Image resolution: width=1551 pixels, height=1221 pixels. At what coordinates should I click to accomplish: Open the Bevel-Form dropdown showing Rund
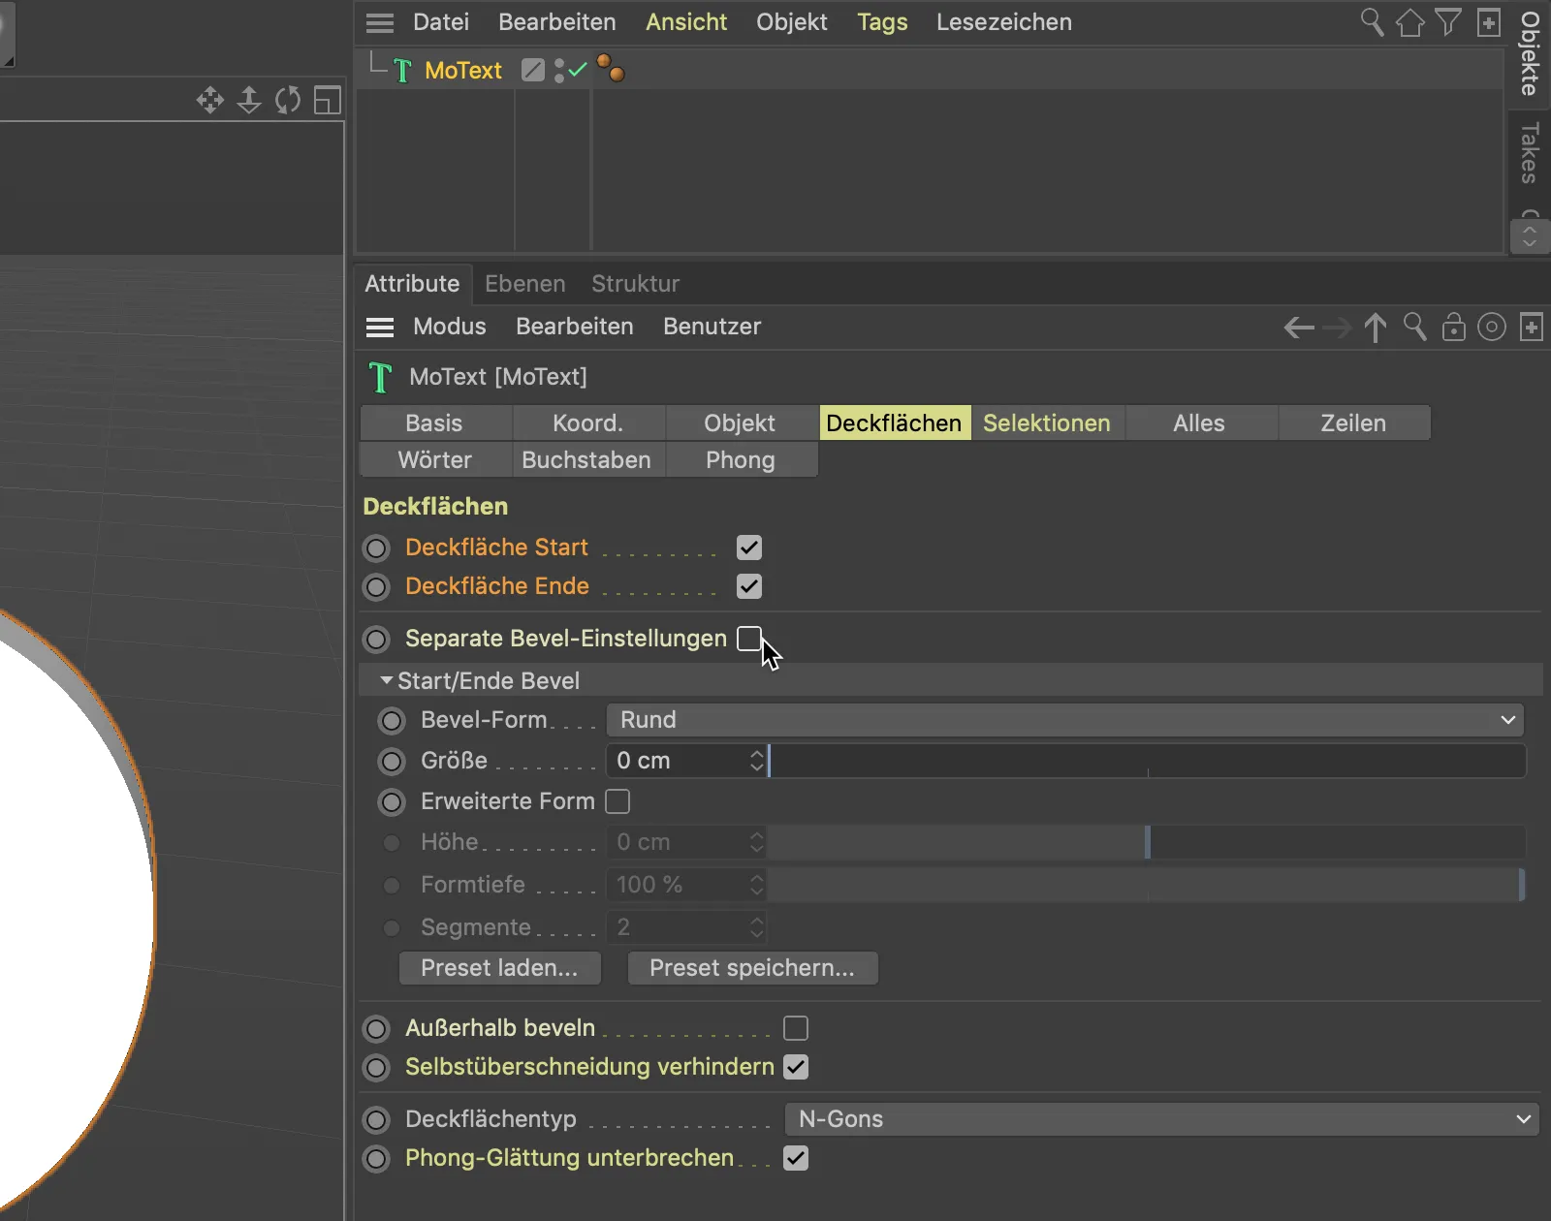(1065, 720)
